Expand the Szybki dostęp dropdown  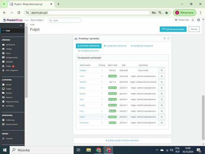pyautogui.click(x=37, y=20)
